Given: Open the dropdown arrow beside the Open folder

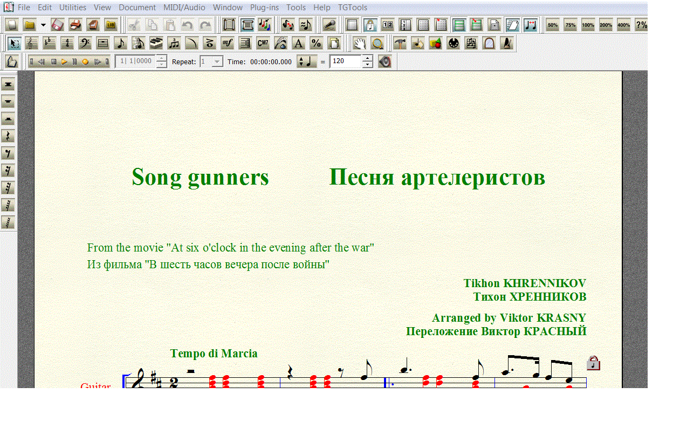Looking at the screenshot, I should pyautogui.click(x=43, y=25).
